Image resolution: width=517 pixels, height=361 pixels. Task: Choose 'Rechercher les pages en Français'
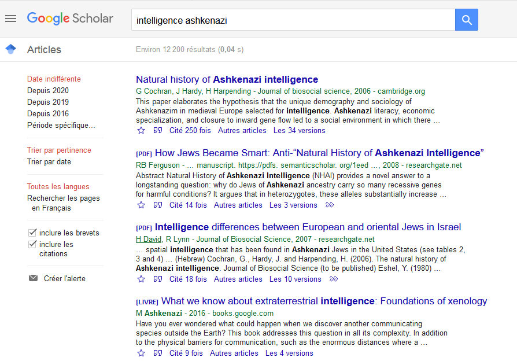click(63, 203)
